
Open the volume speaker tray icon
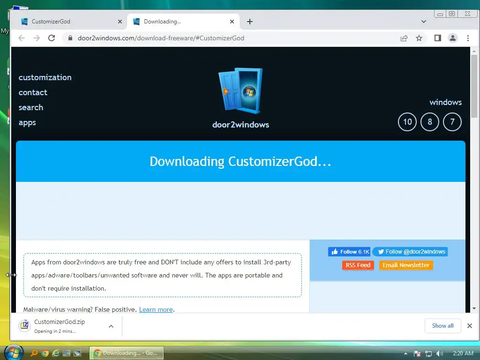point(440,353)
